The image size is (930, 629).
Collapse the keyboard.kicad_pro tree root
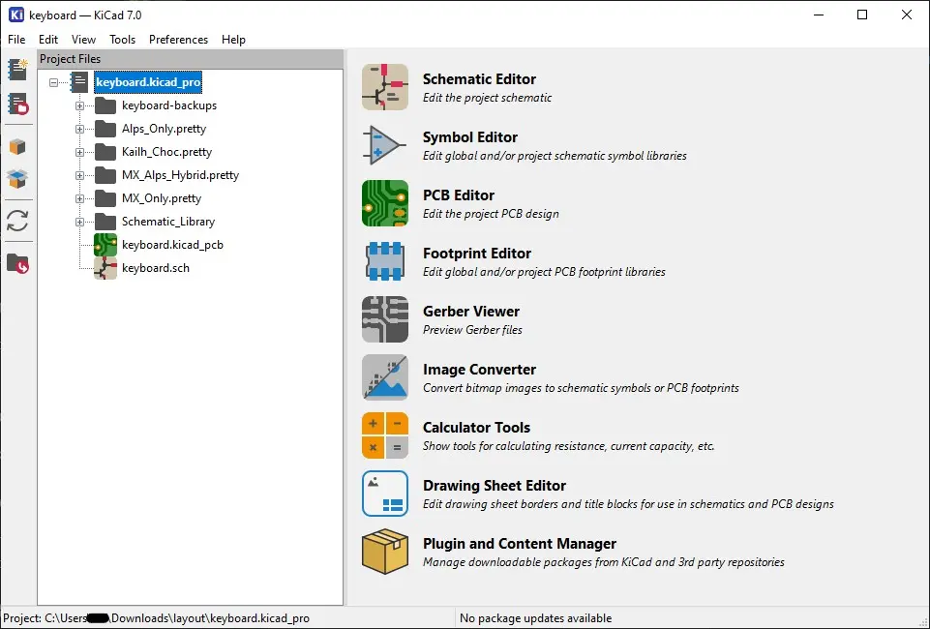54,82
